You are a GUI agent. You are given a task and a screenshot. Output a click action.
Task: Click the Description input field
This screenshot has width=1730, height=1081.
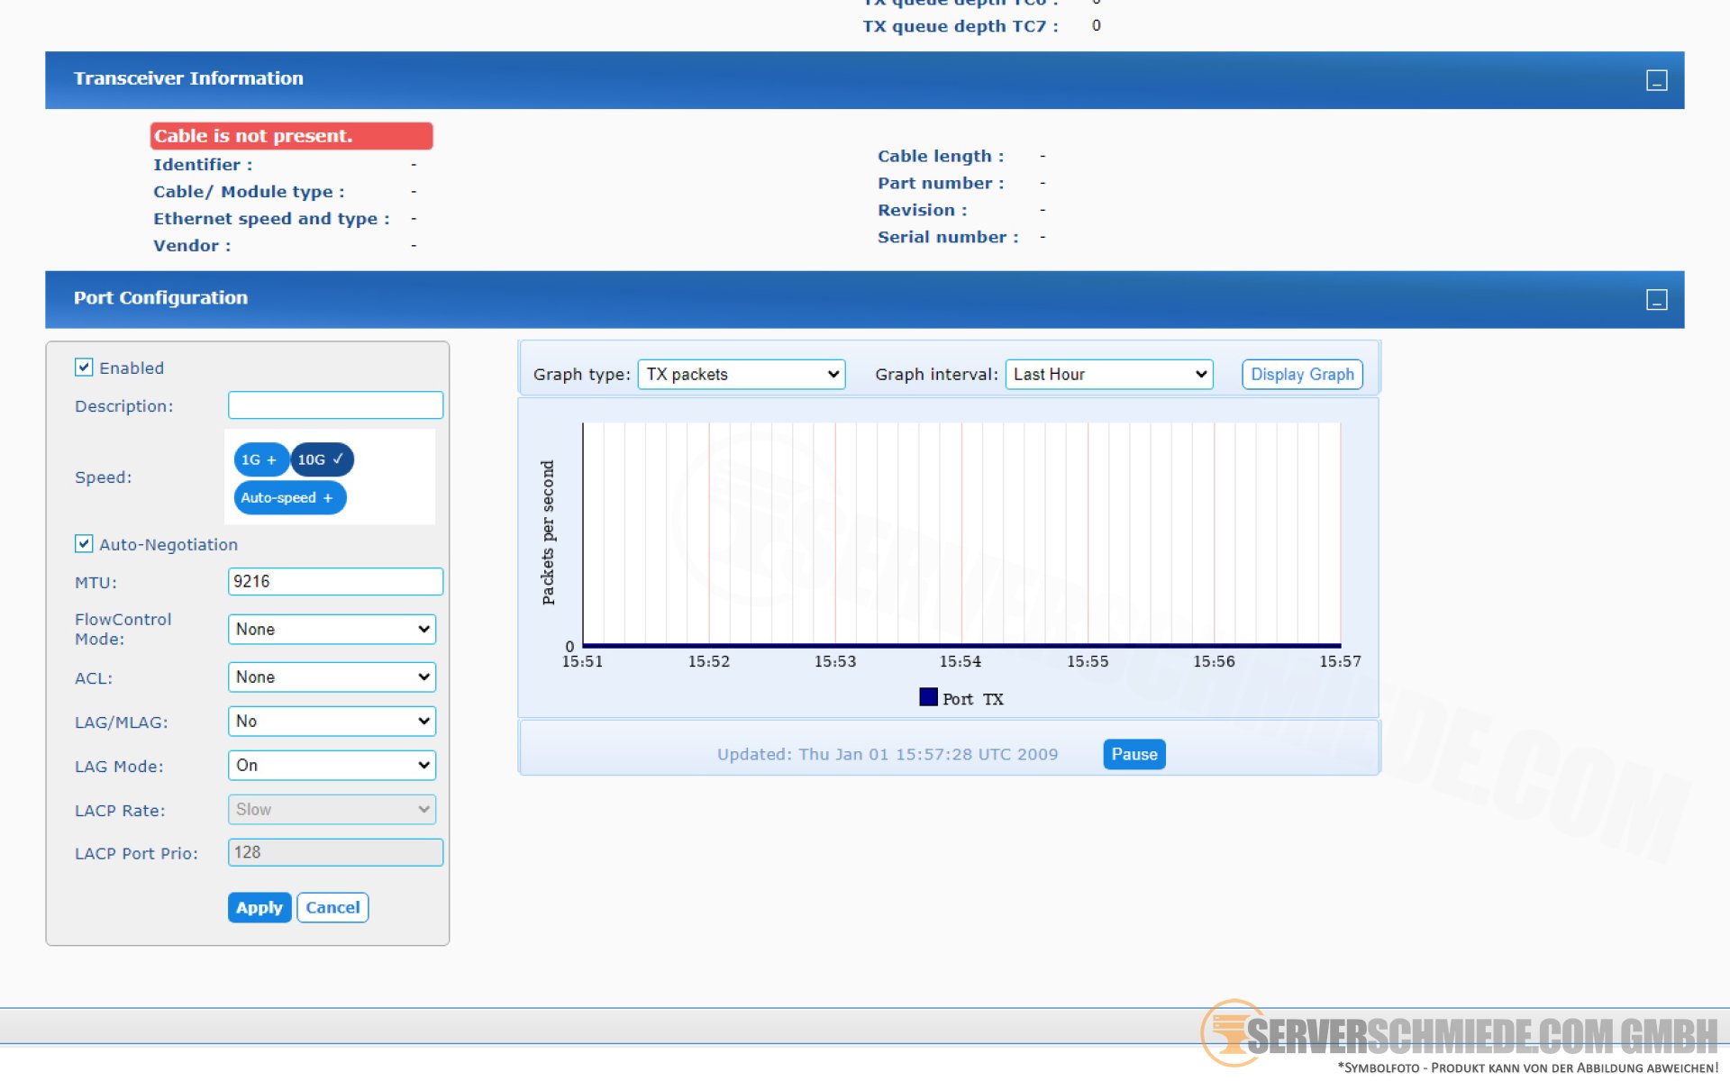tap(335, 405)
